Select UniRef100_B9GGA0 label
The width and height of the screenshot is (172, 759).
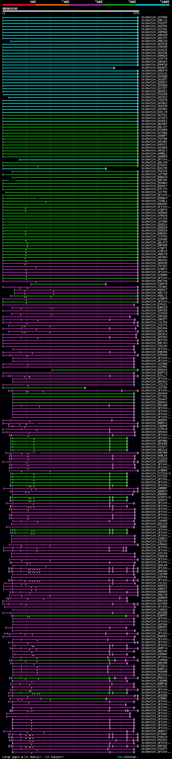click(x=154, y=204)
